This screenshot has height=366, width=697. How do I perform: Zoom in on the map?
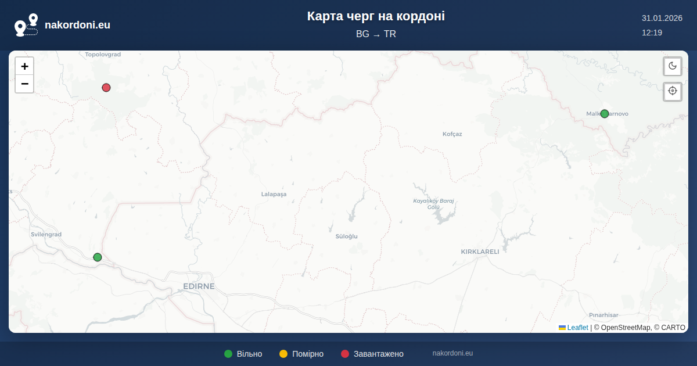(24, 66)
